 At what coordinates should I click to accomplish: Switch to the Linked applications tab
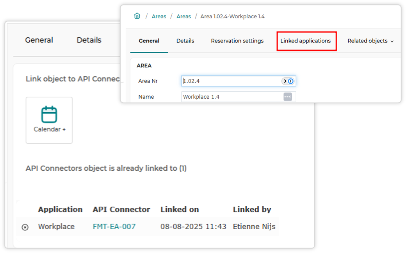point(306,41)
